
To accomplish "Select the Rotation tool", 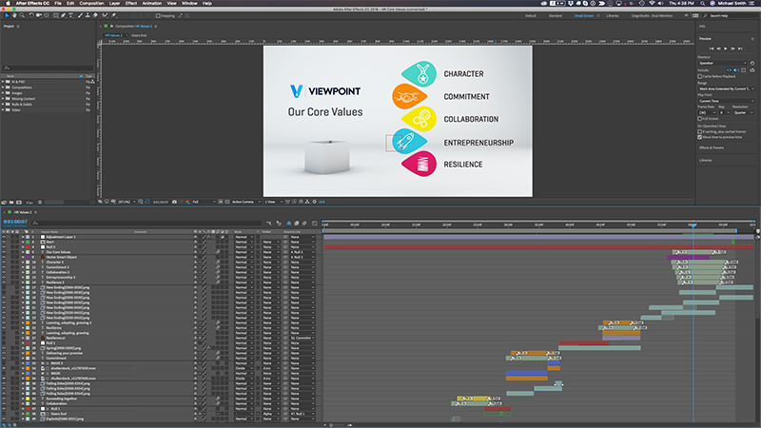I will pos(31,15).
